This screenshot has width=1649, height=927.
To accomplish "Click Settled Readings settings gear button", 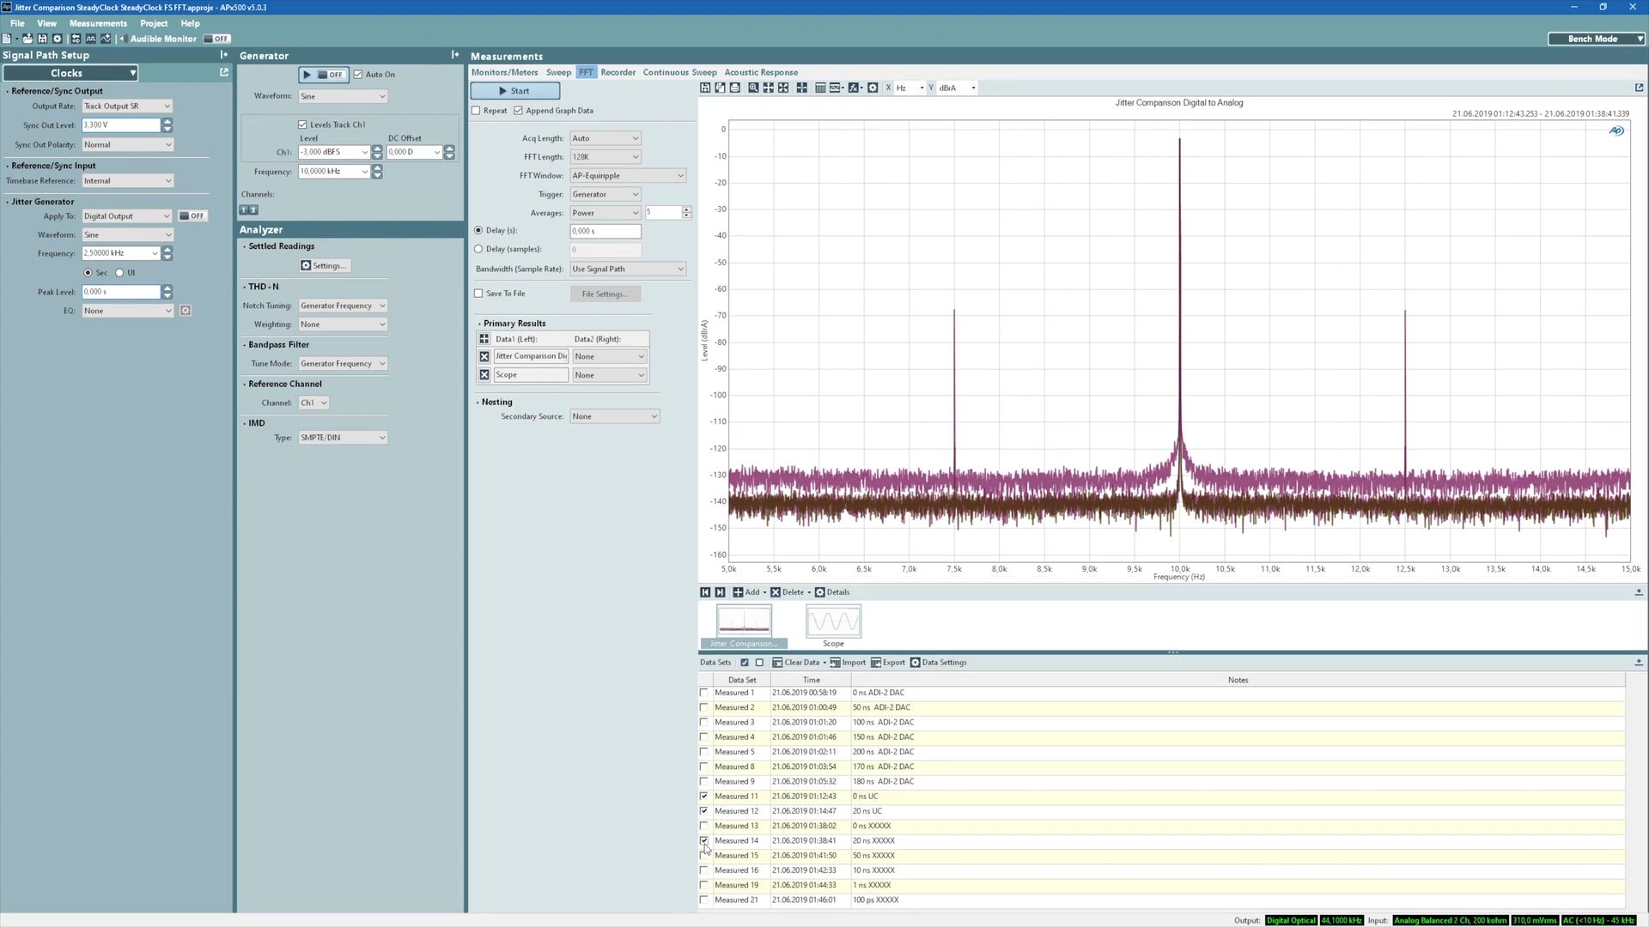I will coord(324,266).
